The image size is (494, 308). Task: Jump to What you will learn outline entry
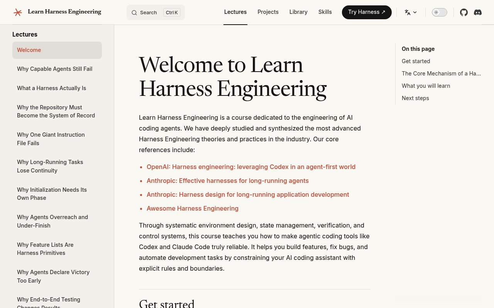coord(426,86)
